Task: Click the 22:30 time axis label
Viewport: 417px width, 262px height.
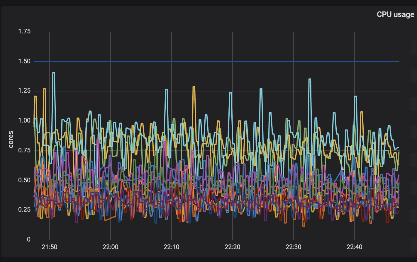Action: click(294, 247)
